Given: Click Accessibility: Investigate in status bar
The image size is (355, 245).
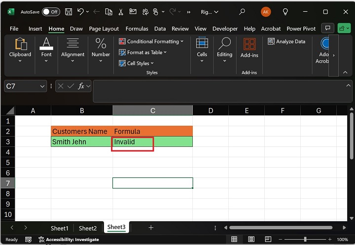Looking at the screenshot, I should 69,240.
